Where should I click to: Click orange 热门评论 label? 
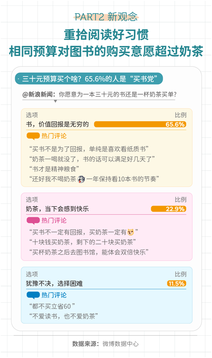[54, 136]
